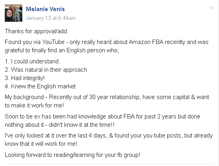Select list item '2. Was natural in their approach'

pos(46,70)
